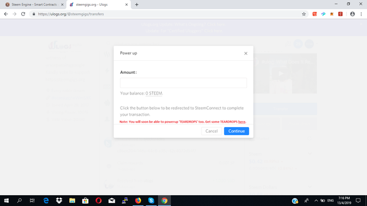
Task: Click the Amount input field
Action: tap(183, 83)
